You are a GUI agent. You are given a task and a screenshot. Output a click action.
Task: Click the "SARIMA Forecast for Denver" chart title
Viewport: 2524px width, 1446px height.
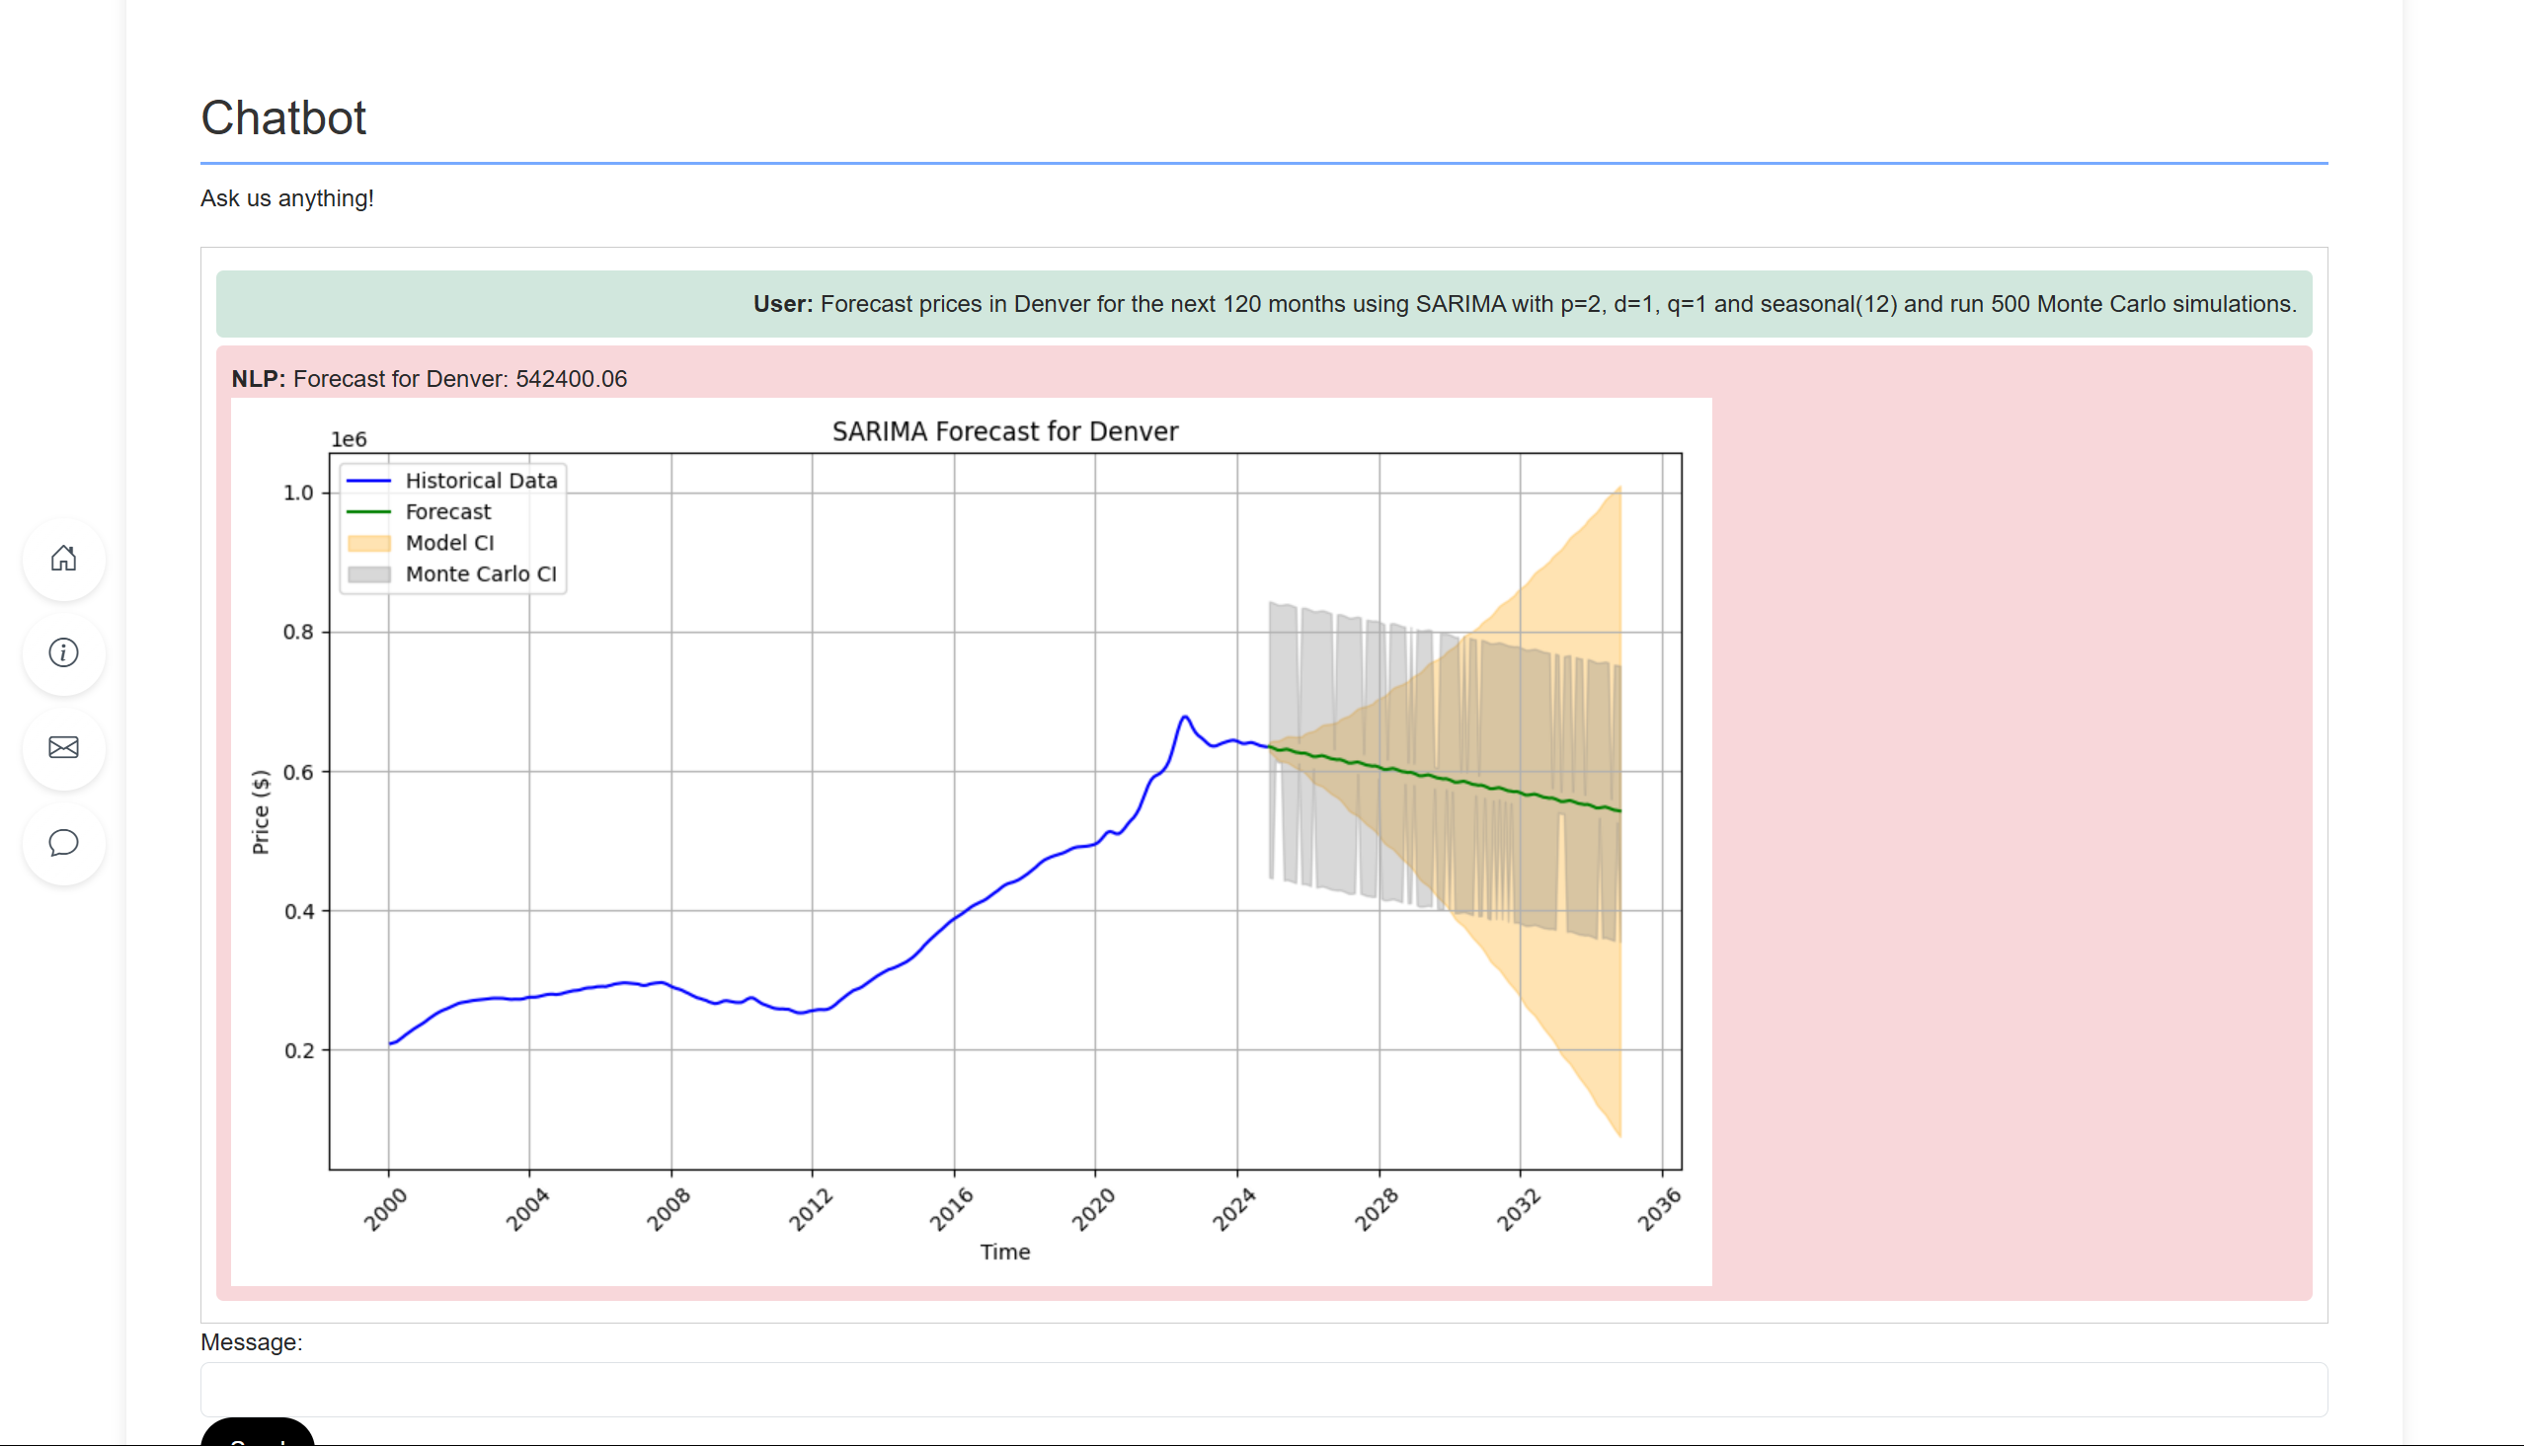tap(1004, 432)
